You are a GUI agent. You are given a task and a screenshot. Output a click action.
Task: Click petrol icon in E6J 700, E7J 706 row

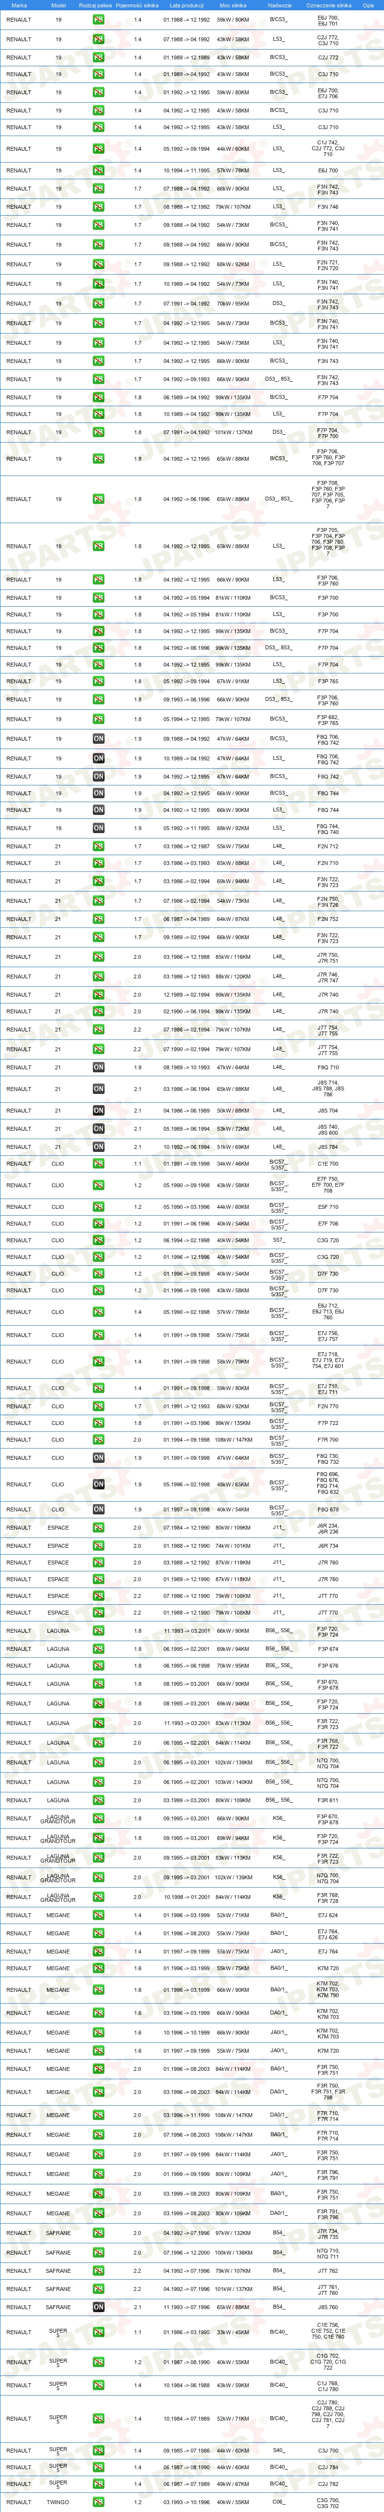[98, 93]
